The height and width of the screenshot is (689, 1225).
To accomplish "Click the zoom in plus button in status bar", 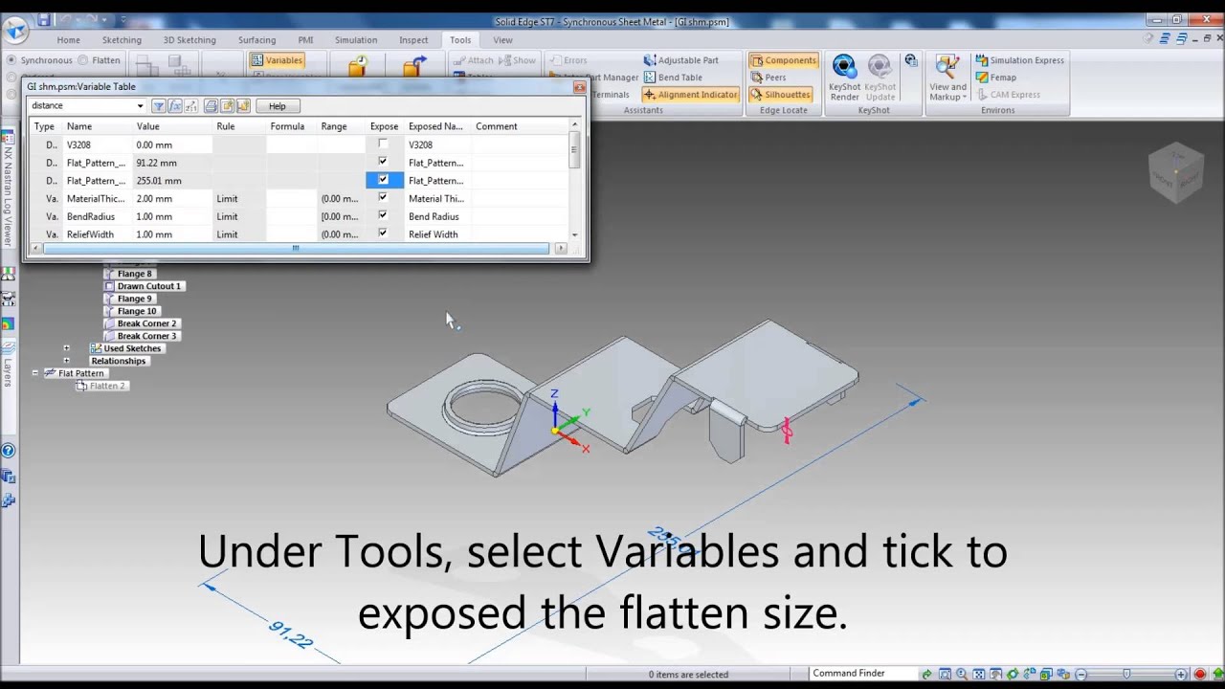I will point(1181,675).
